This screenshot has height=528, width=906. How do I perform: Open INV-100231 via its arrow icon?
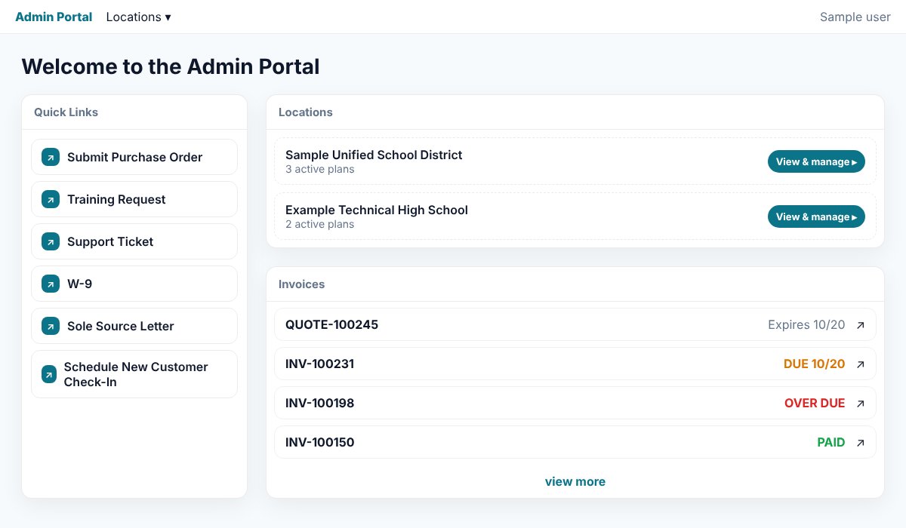pyautogui.click(x=861, y=364)
